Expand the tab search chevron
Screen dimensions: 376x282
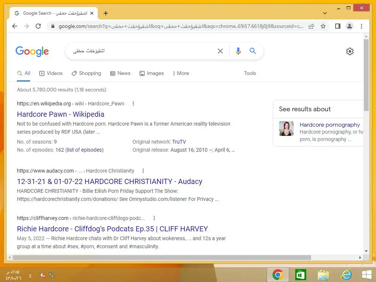tap(325, 13)
